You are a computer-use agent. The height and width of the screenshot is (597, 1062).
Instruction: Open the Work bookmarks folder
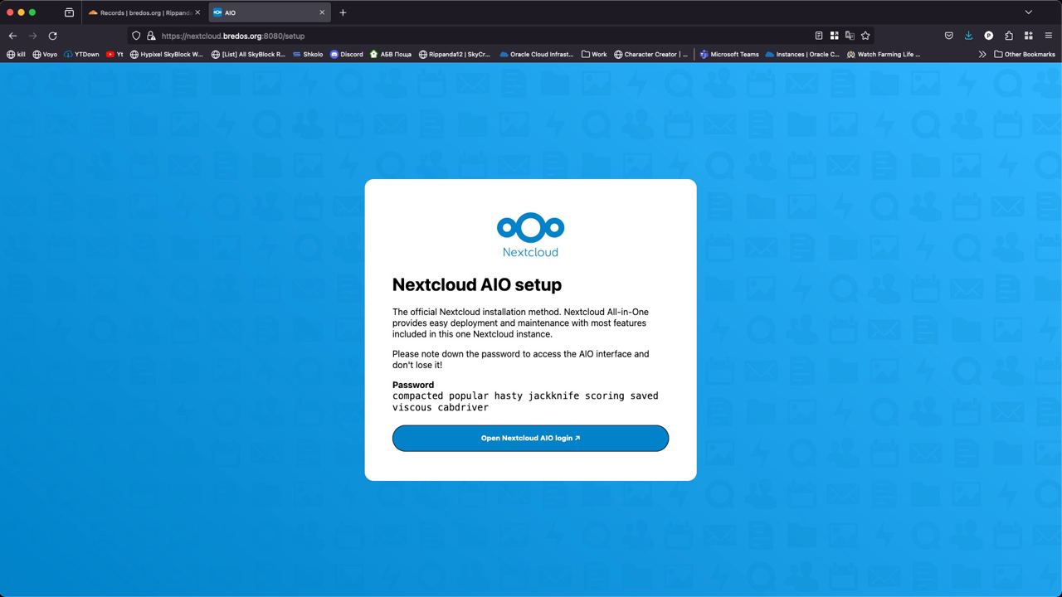click(594, 54)
